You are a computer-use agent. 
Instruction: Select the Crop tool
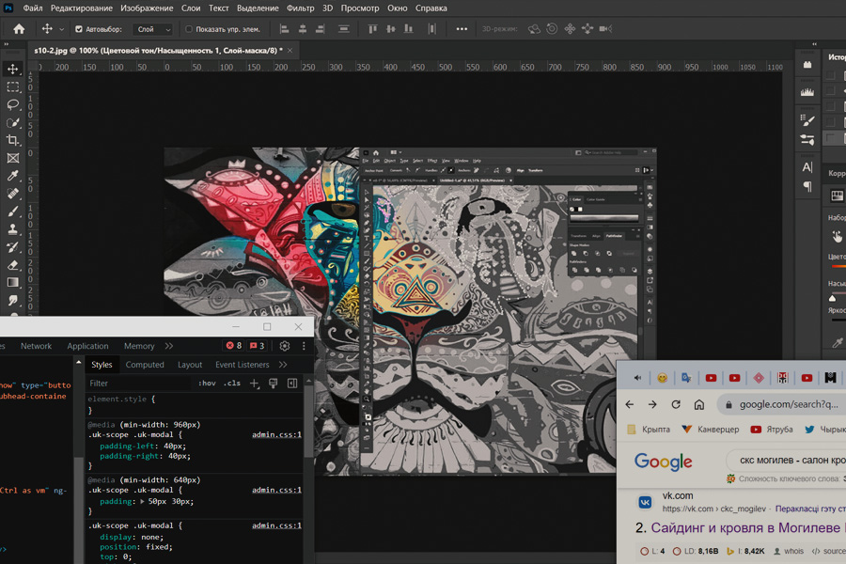(13, 140)
